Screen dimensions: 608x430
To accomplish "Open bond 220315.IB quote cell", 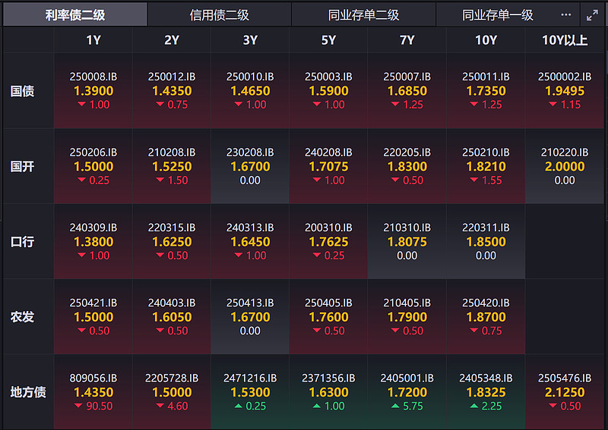I will tap(172, 241).
